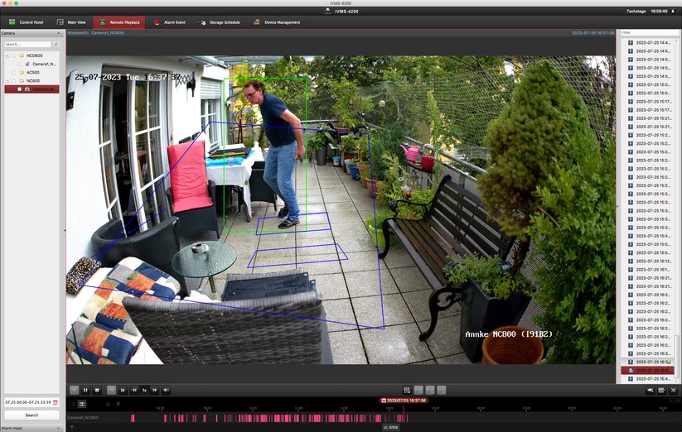Image resolution: width=682 pixels, height=432 pixels.
Task: Open the Device Management tab
Action: [x=278, y=22]
